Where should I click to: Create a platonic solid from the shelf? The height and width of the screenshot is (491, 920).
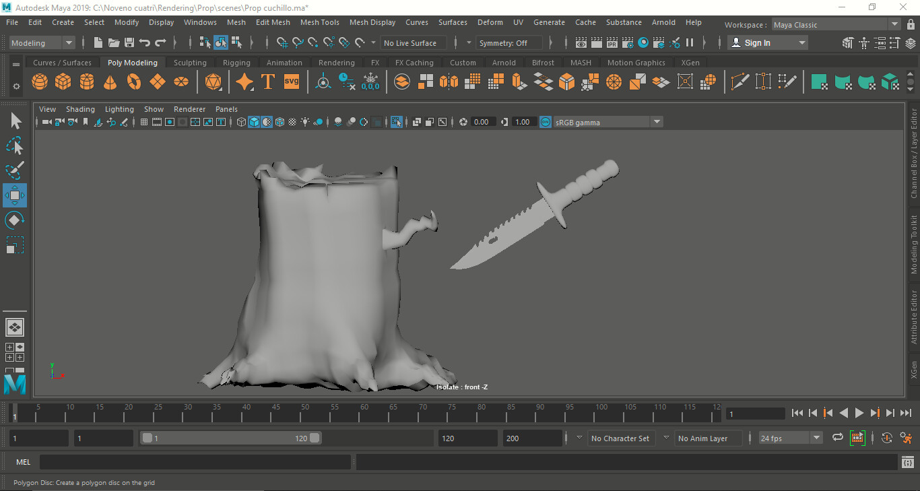pyautogui.click(x=214, y=81)
